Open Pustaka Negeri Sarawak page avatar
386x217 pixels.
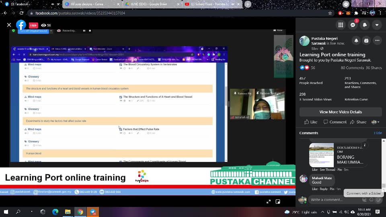tap(304, 41)
